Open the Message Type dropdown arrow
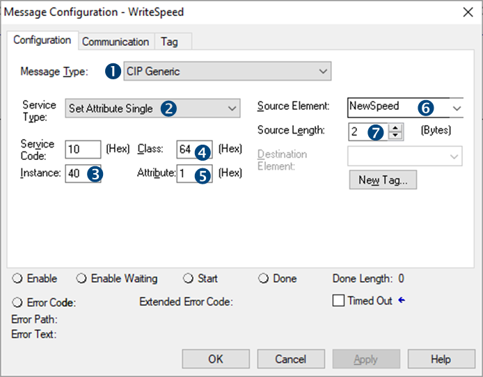 click(x=323, y=71)
